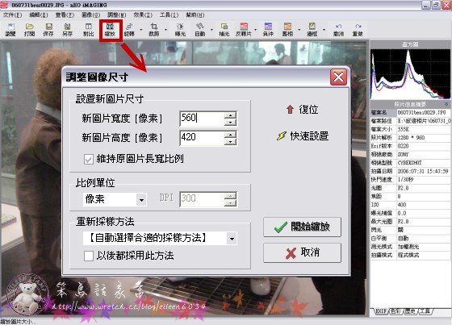Toggle 維持原圖片長寬比例 checkbox
Image resolution: width=452 pixels, height=325 pixels.
point(89,159)
